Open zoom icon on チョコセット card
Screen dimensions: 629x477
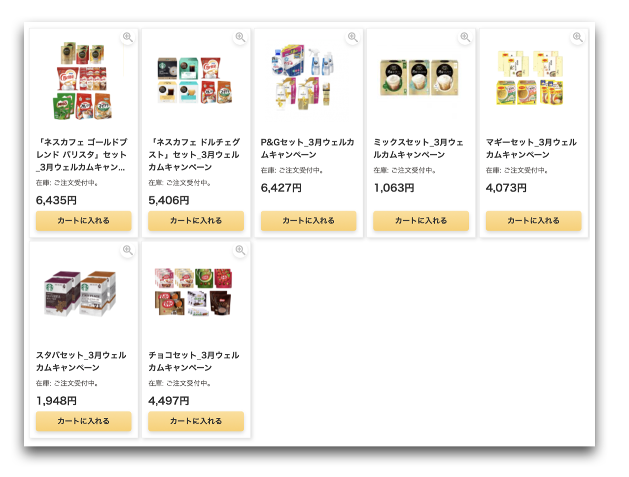coord(240,250)
